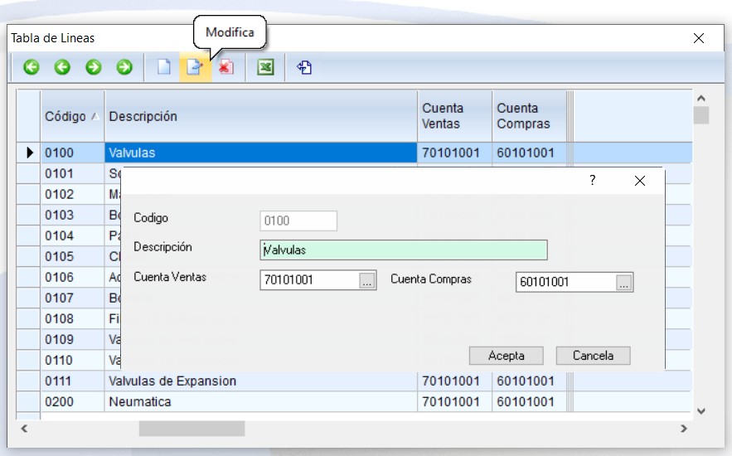Delete record using red X page icon
This screenshot has height=456, width=732.
[225, 68]
